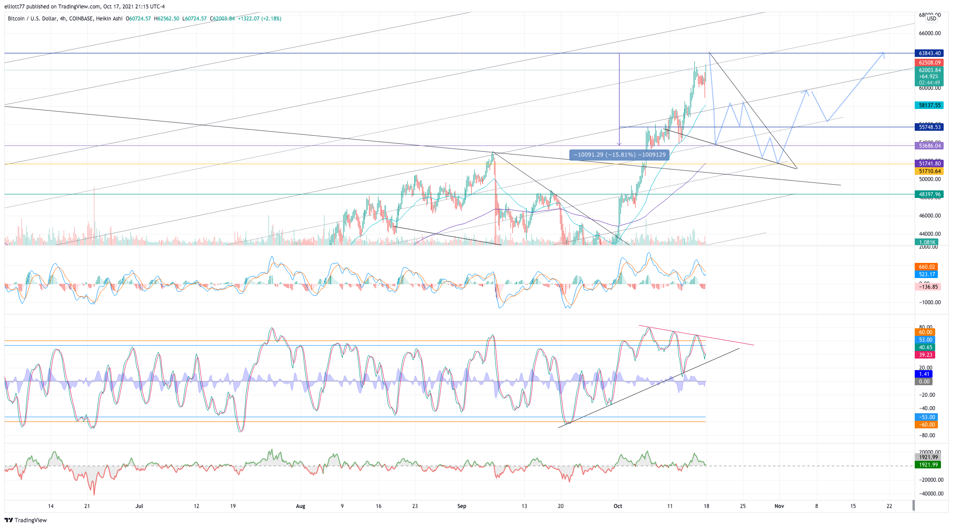The height and width of the screenshot is (528, 953).
Task: Click the -40.00 oscillator axis tick
Action: click(928, 408)
